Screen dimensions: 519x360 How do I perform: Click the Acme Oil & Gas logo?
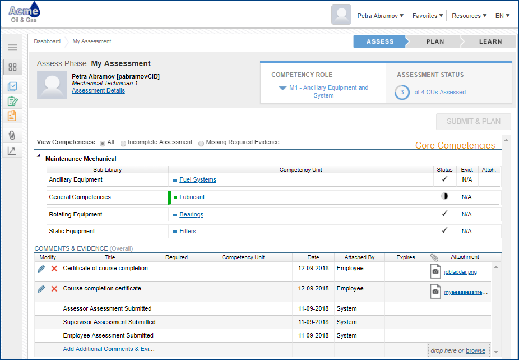click(x=25, y=12)
